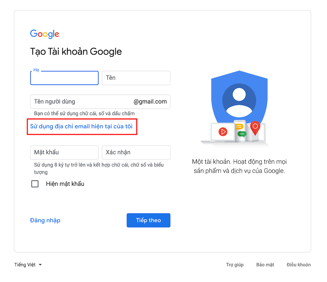Click the red play icon in the illustration
327x282 pixels.
(x=224, y=132)
